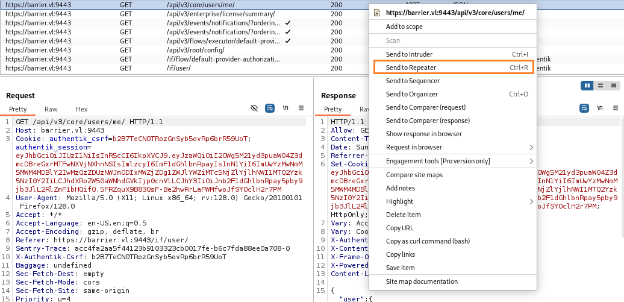
Task: Select the /if/flow/default-provider-authorizati... table row
Action: [x=185, y=59]
